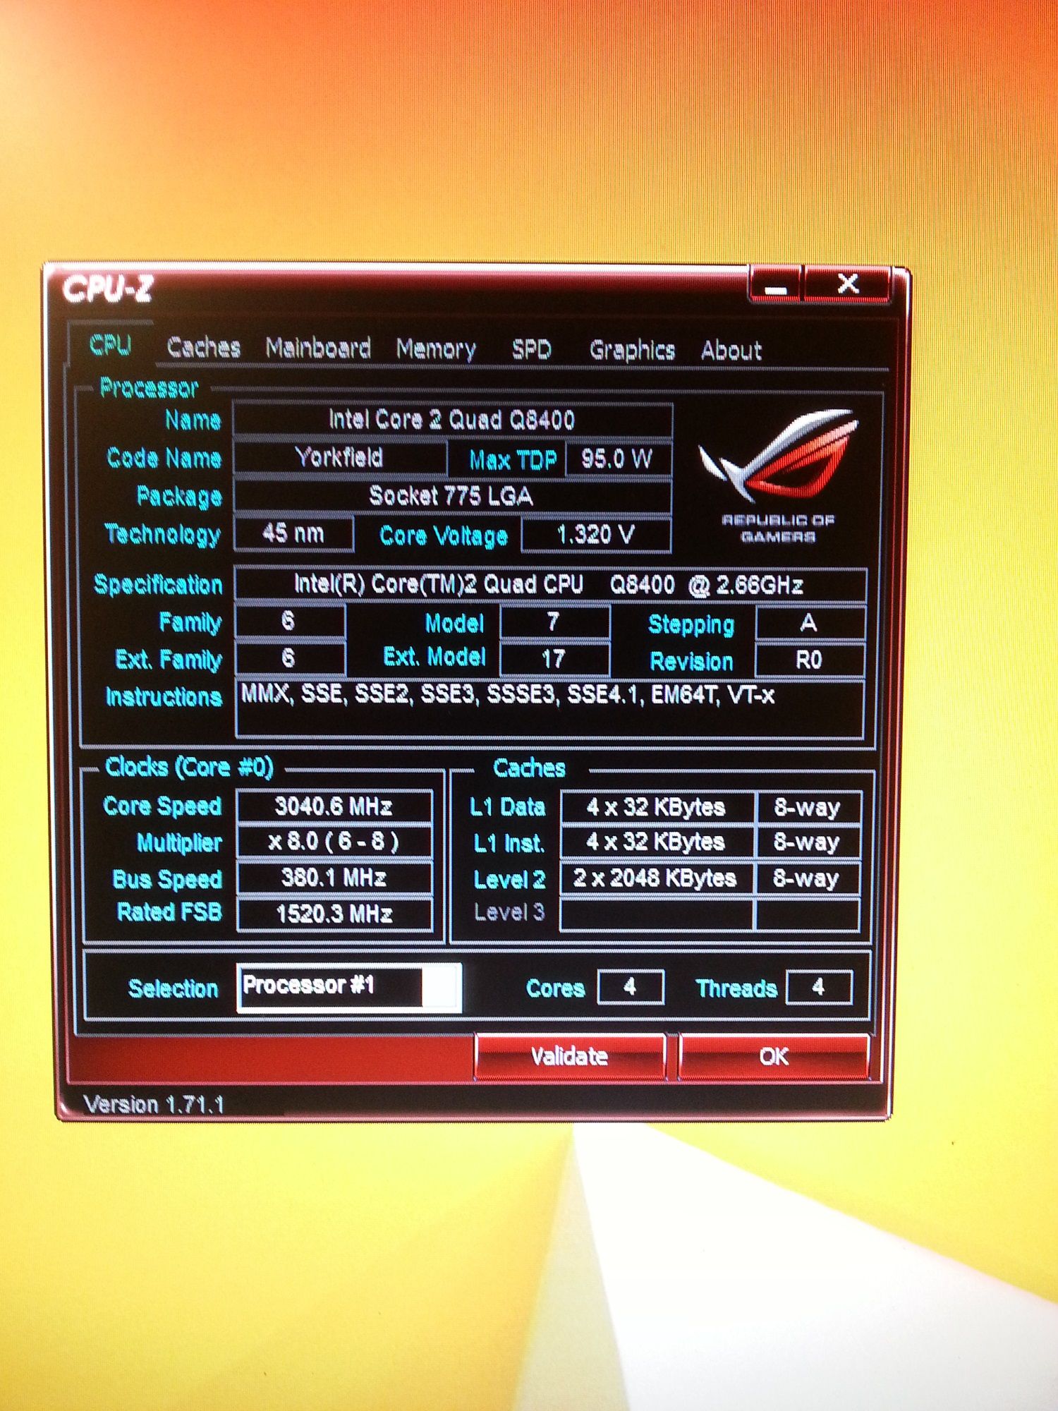Select the CPU tab
1058x1411 pixels.
(111, 346)
